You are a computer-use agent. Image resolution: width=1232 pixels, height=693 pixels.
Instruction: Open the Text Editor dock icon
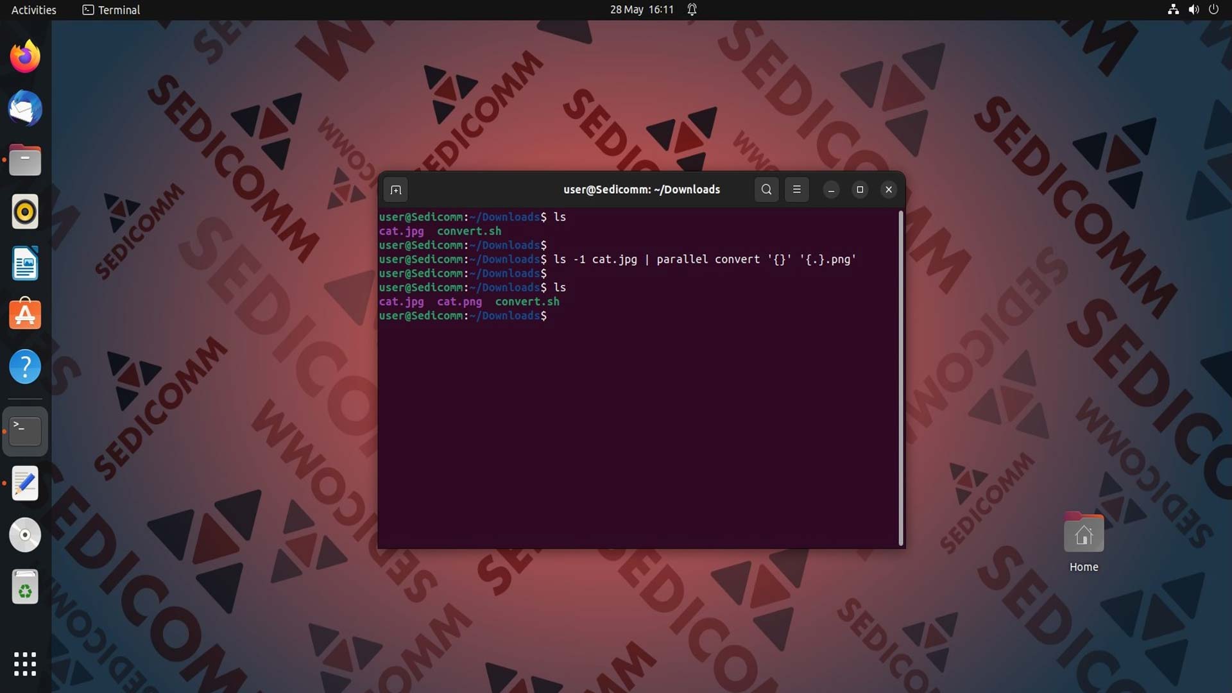25,483
